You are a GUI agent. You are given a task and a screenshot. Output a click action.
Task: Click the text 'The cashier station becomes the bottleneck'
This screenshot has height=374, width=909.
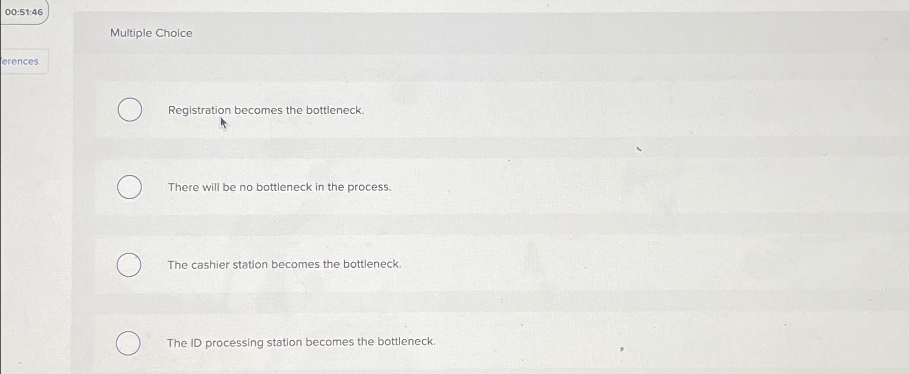(x=284, y=264)
